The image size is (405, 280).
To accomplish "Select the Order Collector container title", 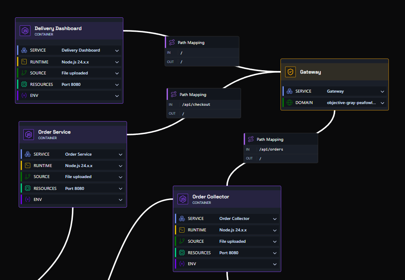I will click(x=211, y=197).
